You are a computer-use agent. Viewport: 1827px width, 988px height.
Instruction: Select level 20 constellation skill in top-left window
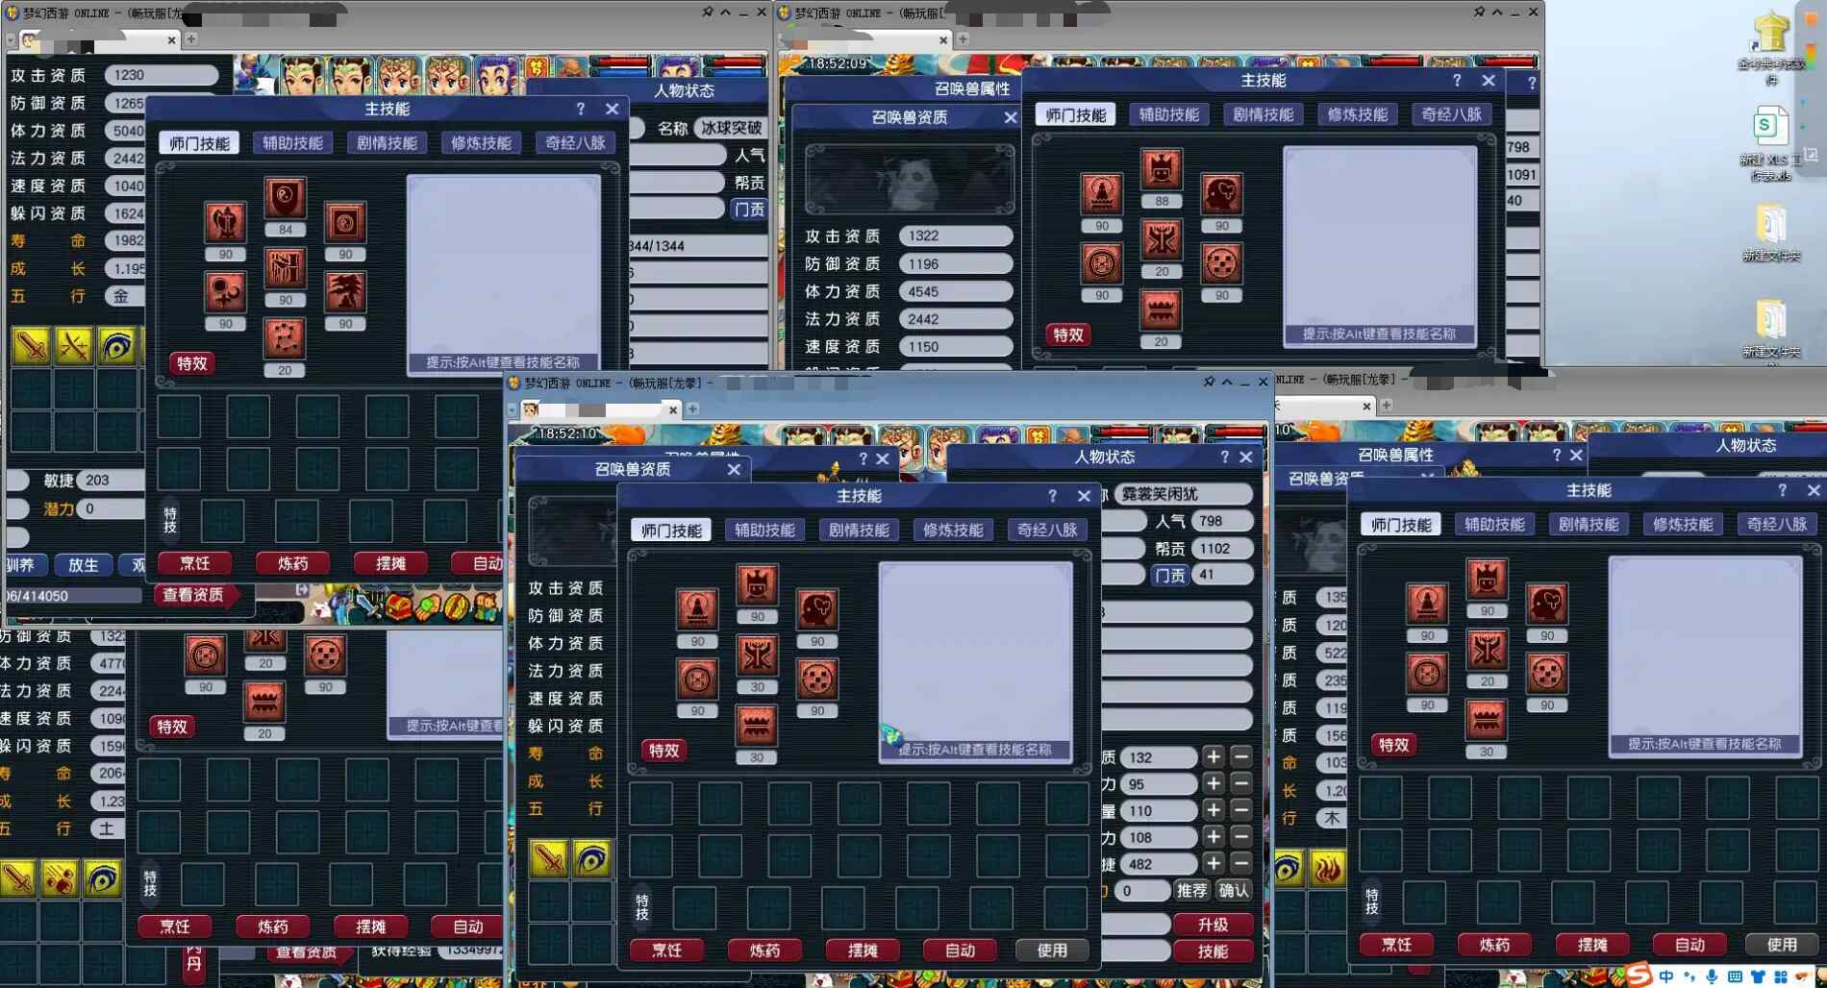pyautogui.click(x=285, y=339)
